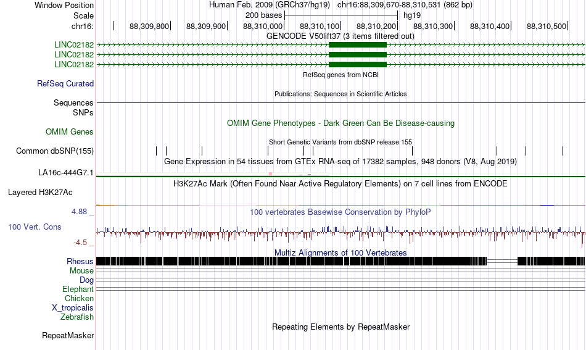Click the Dog species label
586x350 pixels.
pos(87,280)
